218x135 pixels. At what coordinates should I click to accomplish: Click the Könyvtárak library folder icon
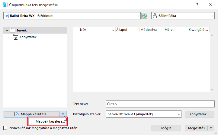pos(15,37)
